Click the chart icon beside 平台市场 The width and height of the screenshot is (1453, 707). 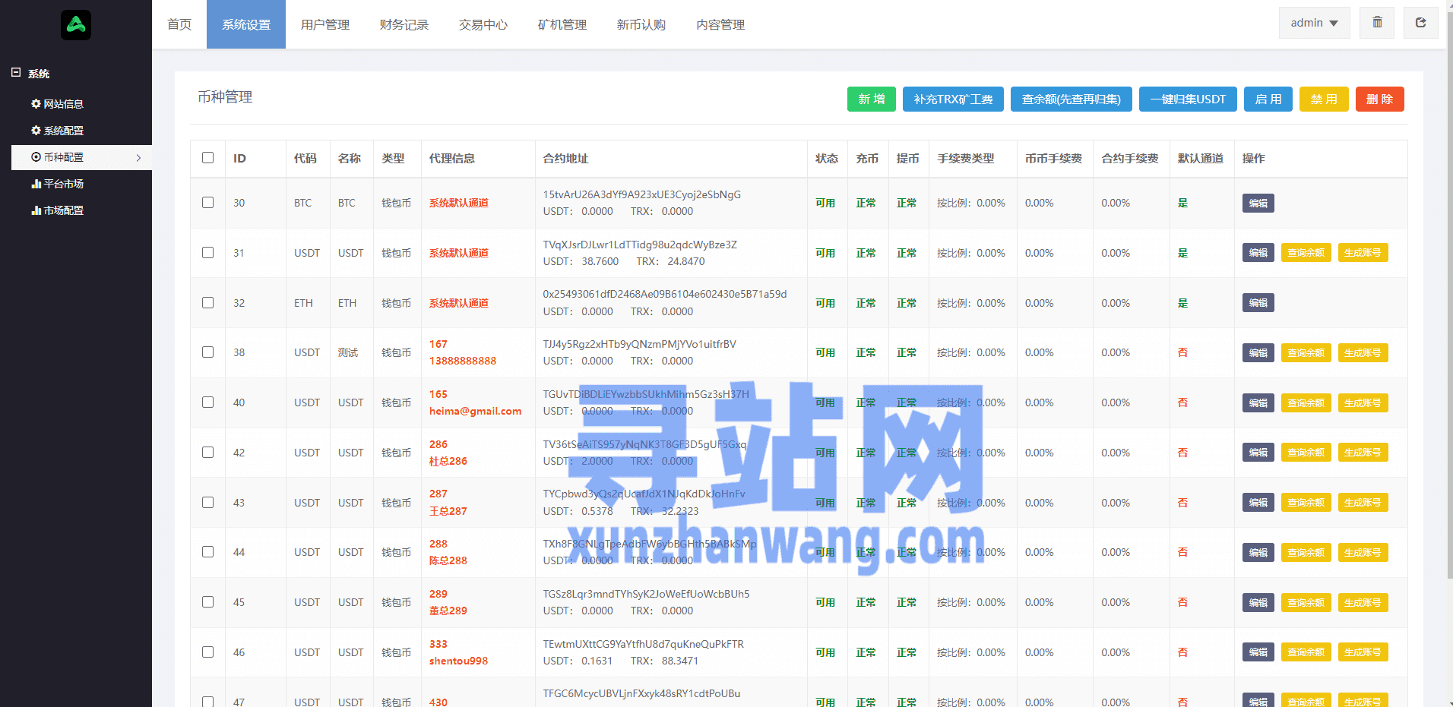point(36,184)
